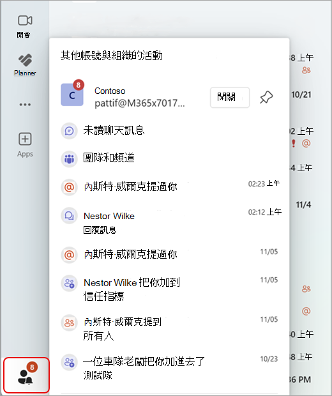The width and height of the screenshot is (332, 396).
Task: Click the reply icon beside Nestor Wilke 回覆訊息
Action: (x=69, y=216)
